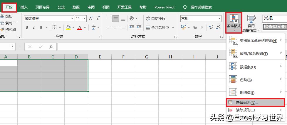Viewport: 287px width, 125px height.
Task: Click Wrap Text (自动换行)
Action: (156, 18)
